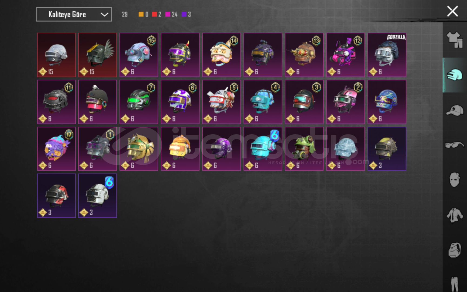Open the jacket category icon

point(455,215)
